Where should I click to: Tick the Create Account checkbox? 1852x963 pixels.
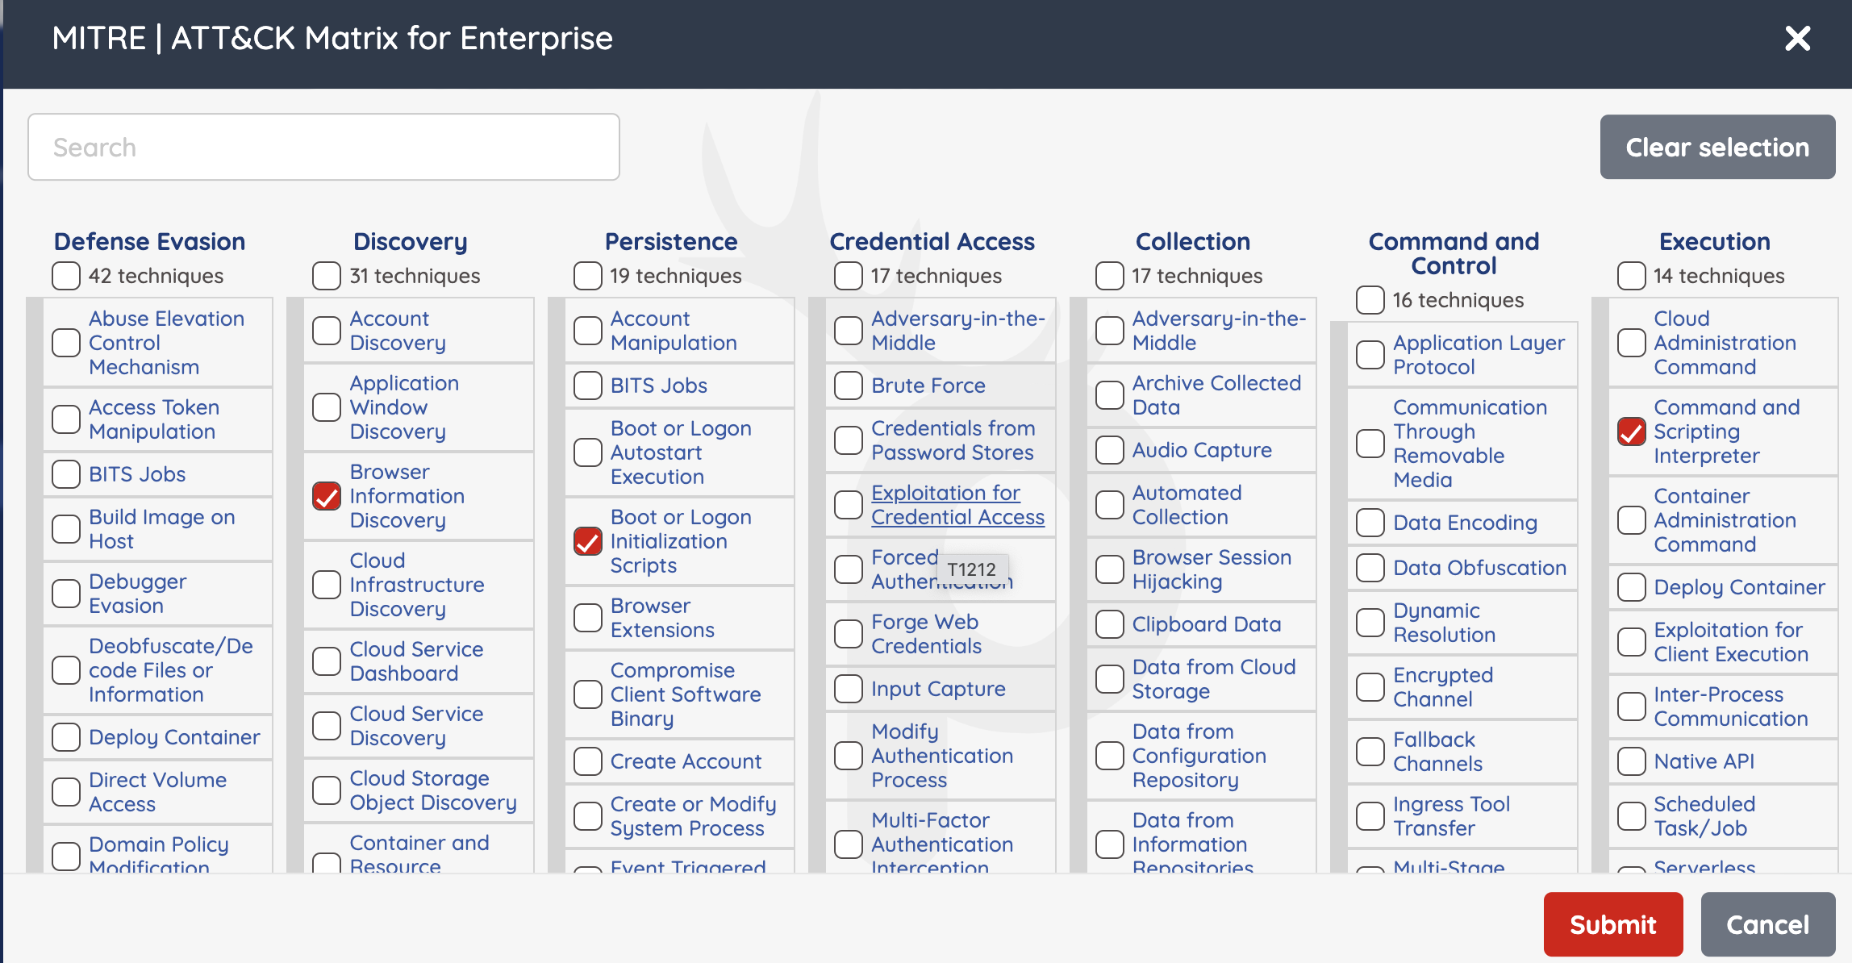[588, 761]
